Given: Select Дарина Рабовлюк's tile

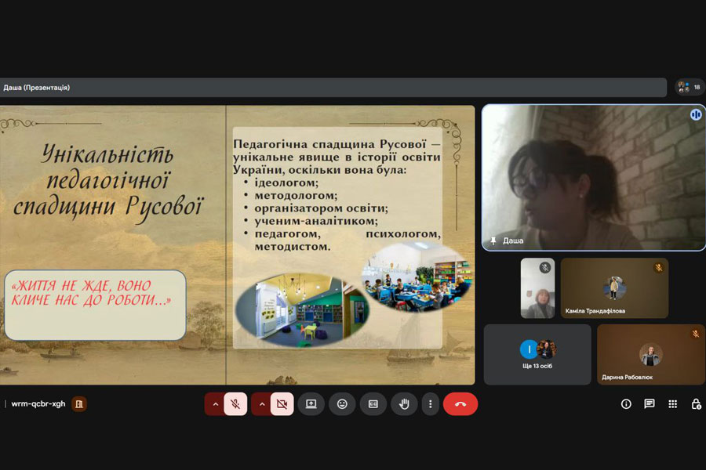Looking at the screenshot, I should 650,354.
